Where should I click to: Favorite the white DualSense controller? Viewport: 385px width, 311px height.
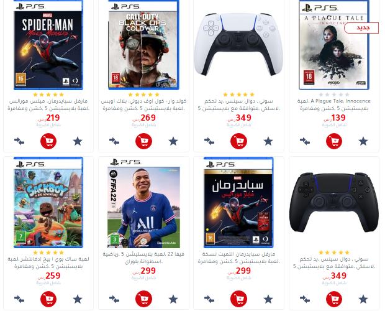pyautogui.click(x=268, y=141)
